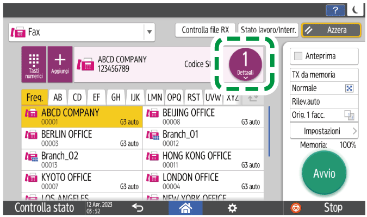
Task: Select the Freq. address tab
Action: pos(34,98)
